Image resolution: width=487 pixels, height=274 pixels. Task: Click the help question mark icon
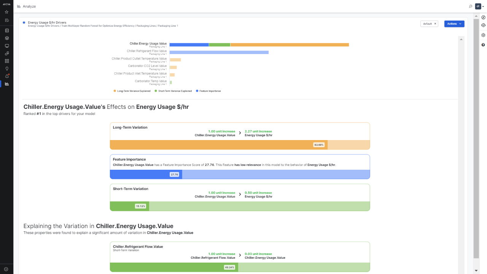483,45
